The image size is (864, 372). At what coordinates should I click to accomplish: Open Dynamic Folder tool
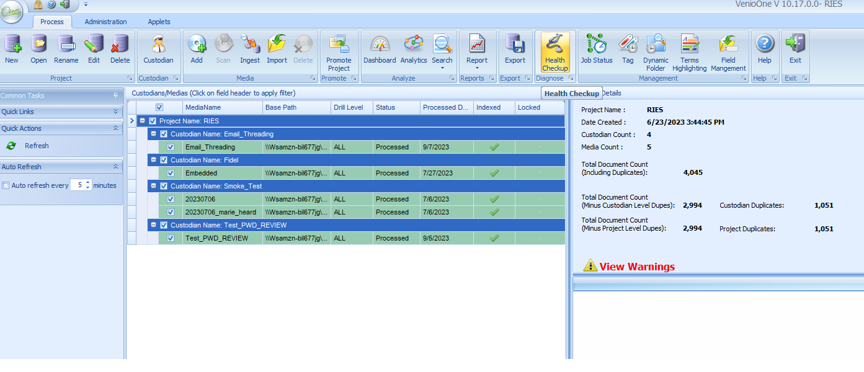(656, 53)
